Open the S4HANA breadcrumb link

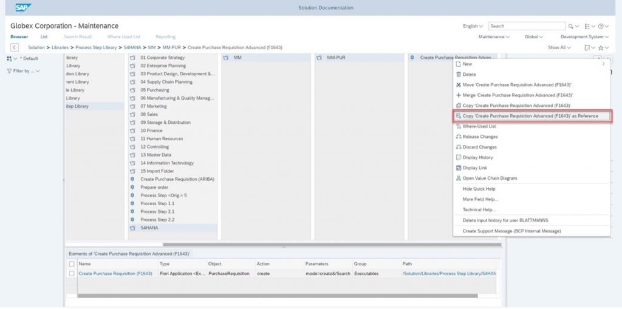pyautogui.click(x=132, y=47)
